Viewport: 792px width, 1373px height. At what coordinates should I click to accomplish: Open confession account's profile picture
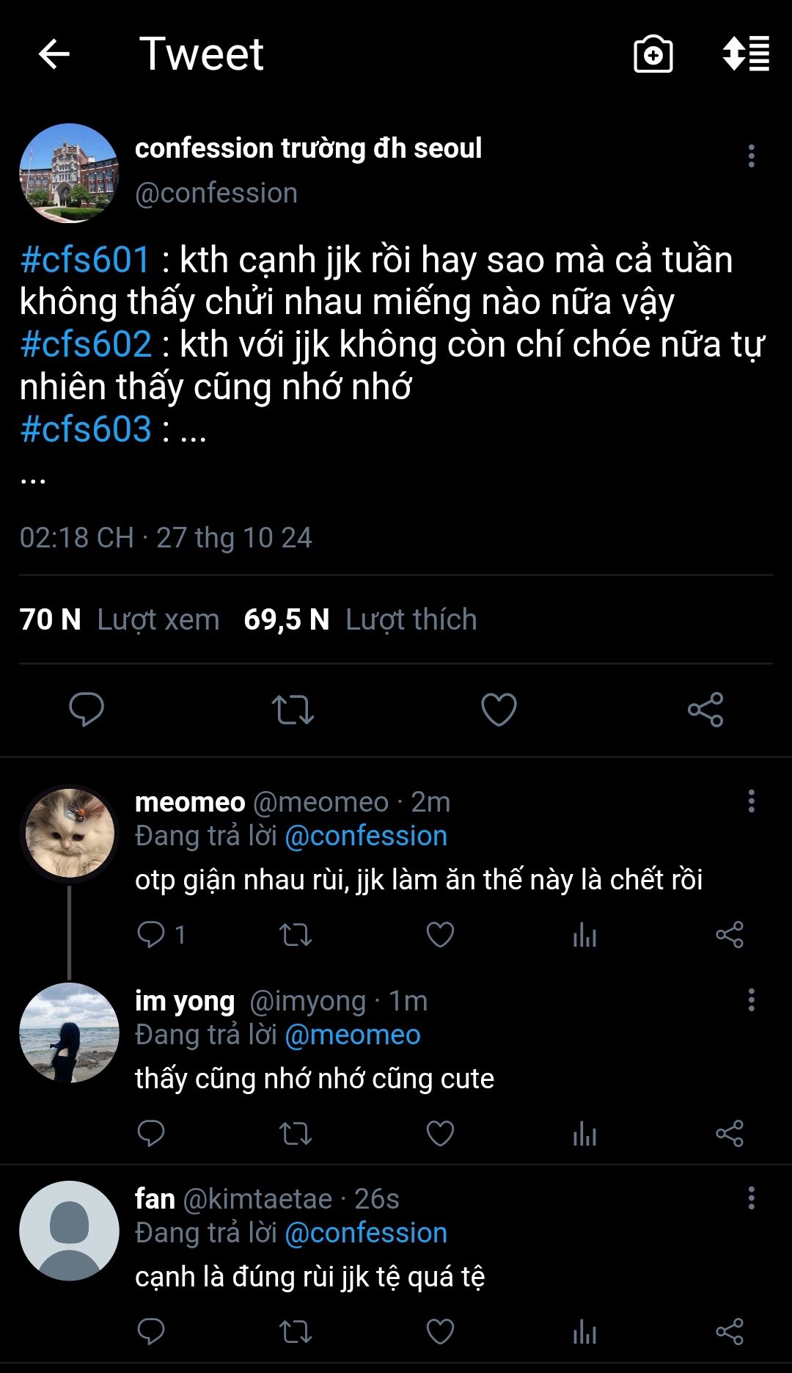(69, 173)
